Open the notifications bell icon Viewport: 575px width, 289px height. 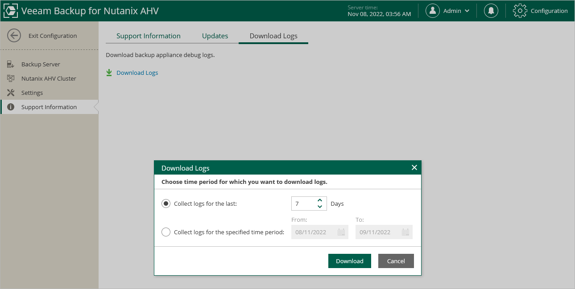coord(491,11)
